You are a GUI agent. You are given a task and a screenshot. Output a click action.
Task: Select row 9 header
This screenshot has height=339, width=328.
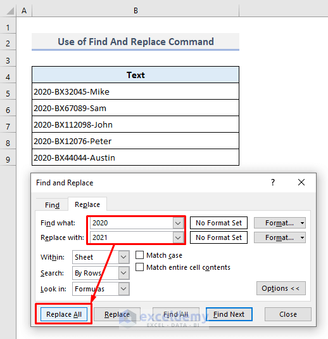click(x=8, y=157)
